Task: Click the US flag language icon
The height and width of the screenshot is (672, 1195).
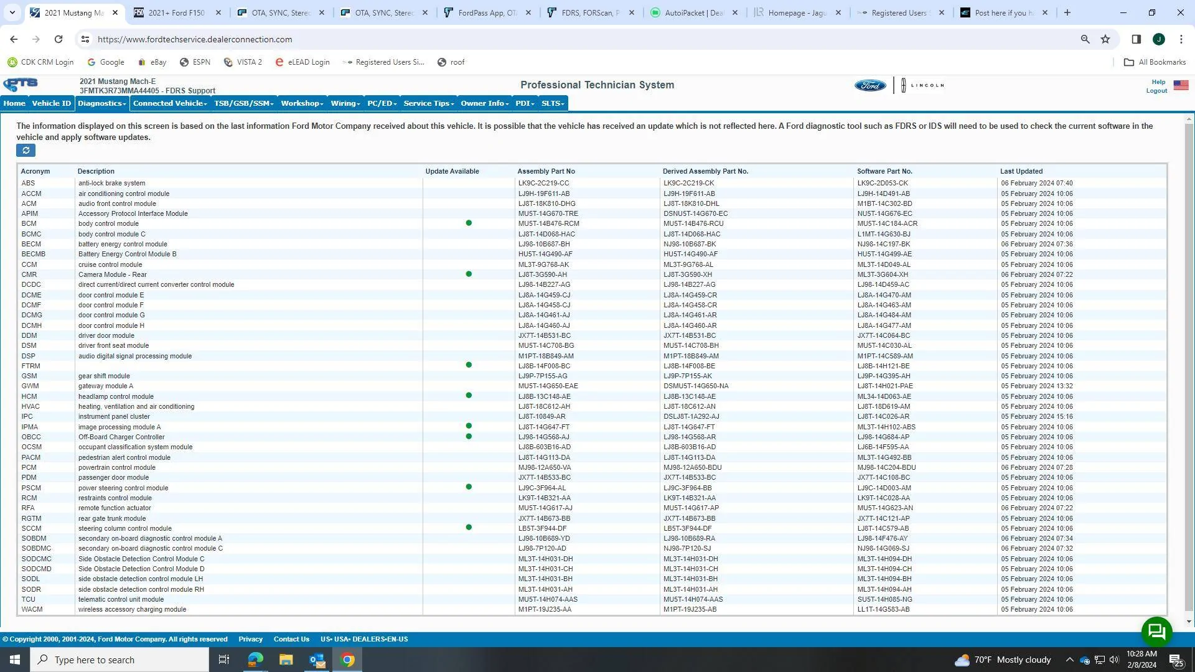Action: 1181,85
